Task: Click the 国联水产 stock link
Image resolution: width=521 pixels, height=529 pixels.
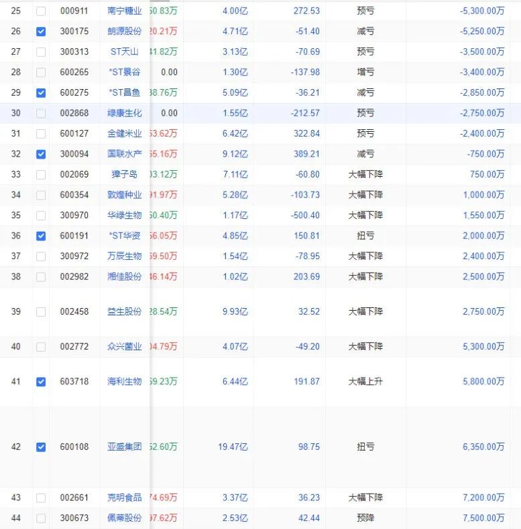Action: [124, 154]
